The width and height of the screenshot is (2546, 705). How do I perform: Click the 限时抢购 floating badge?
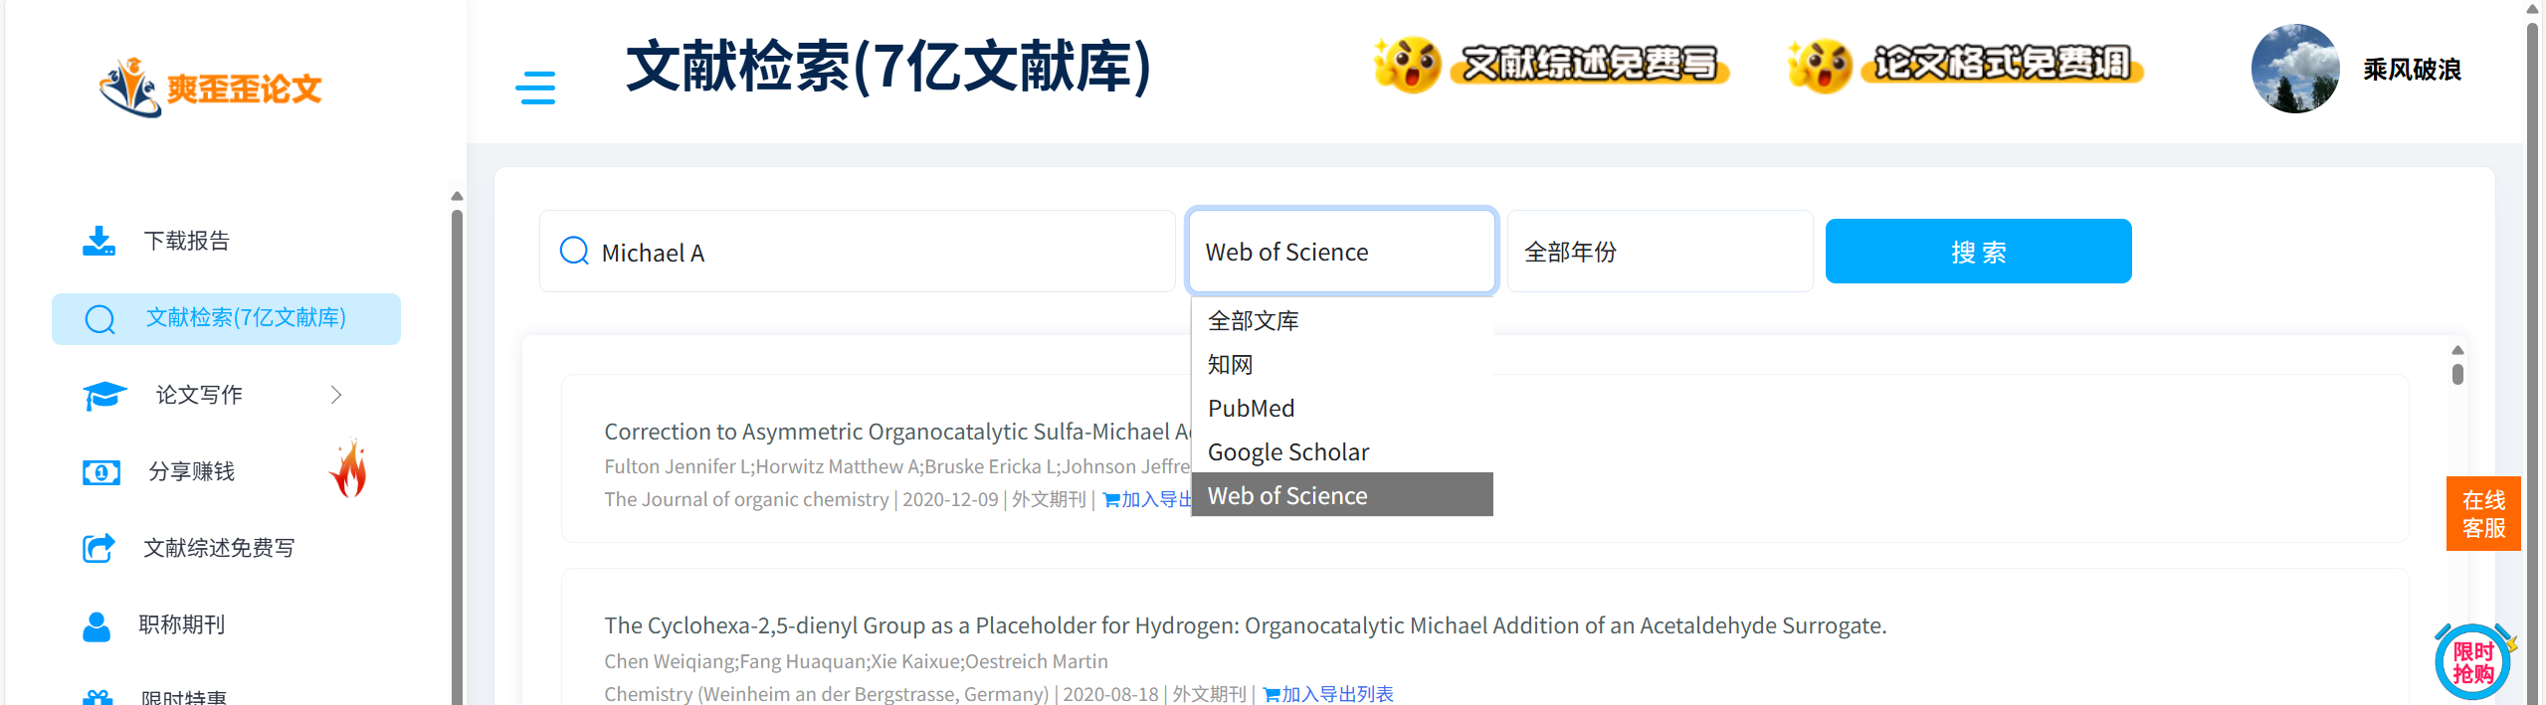pos(2472,660)
